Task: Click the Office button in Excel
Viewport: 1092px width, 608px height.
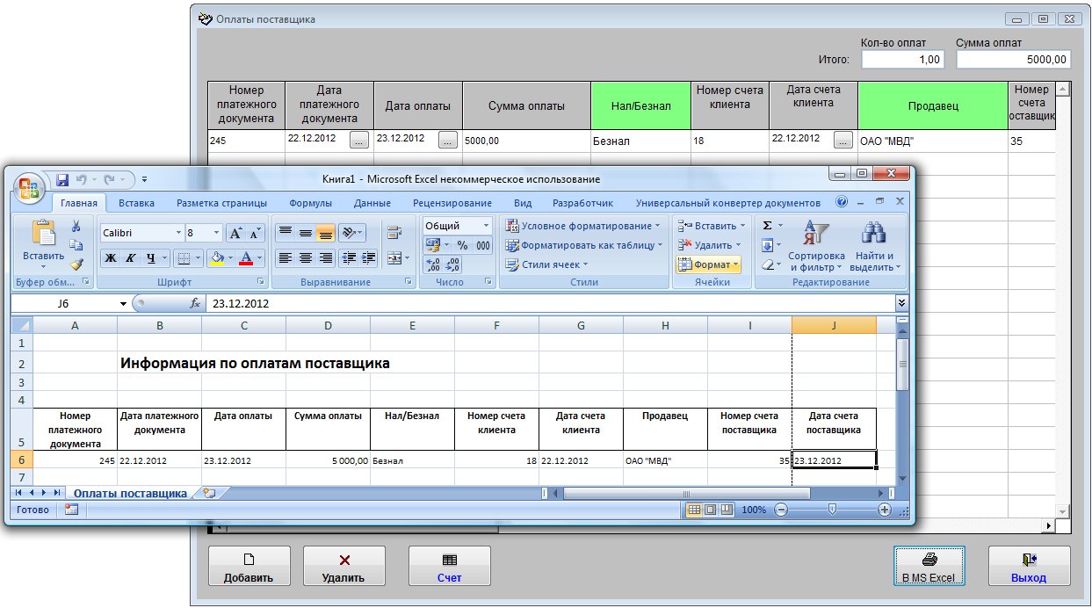Action: tap(28, 186)
